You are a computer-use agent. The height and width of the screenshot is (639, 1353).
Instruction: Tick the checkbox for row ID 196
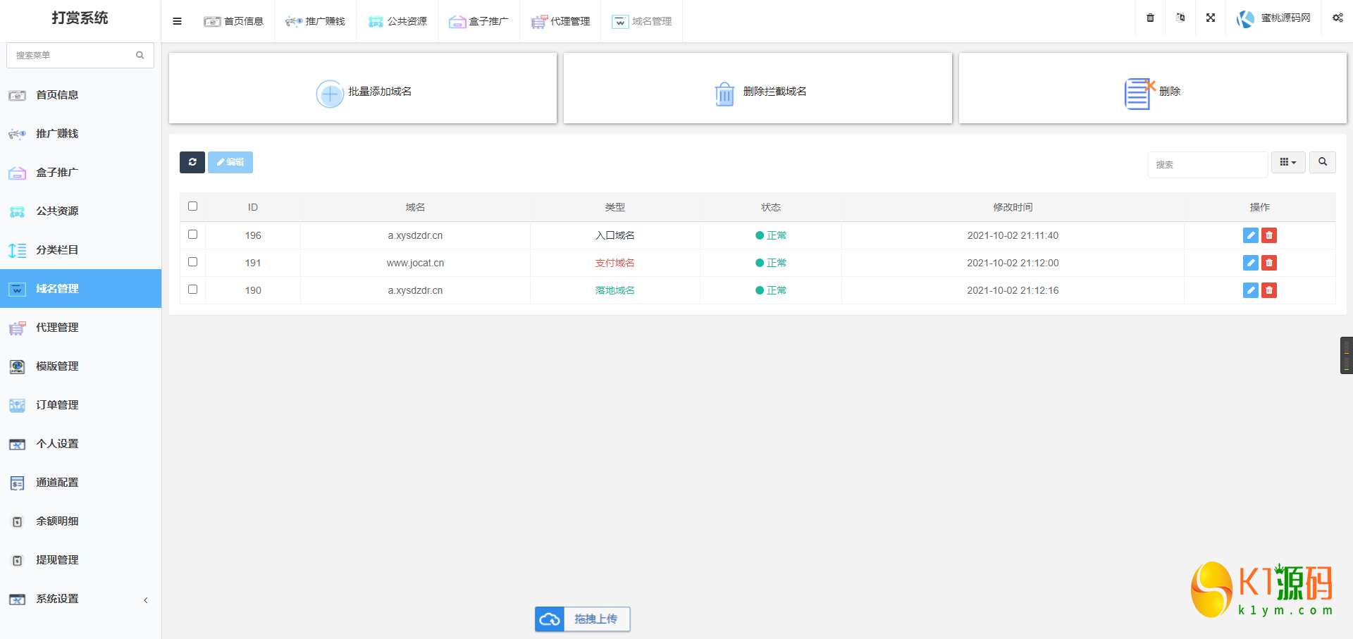[x=192, y=235]
